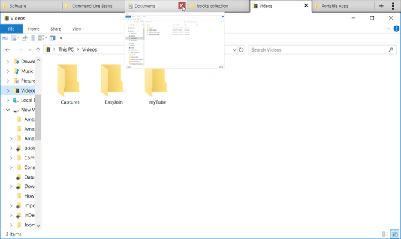Switch to large icons view in status bar

394,234
